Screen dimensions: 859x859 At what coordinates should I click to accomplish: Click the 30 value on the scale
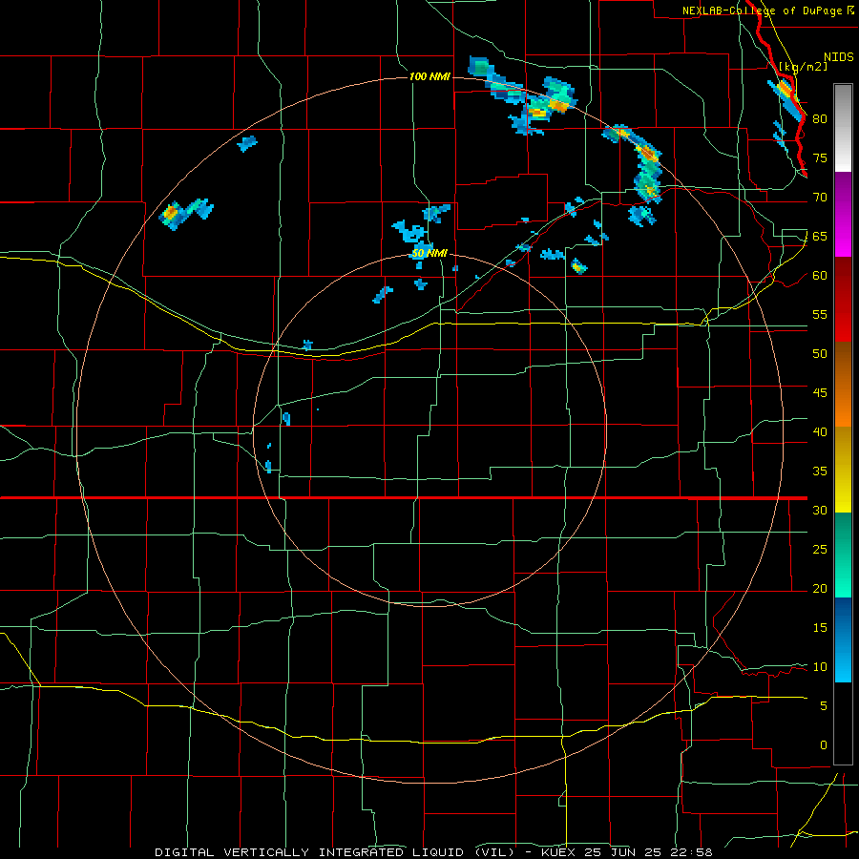pos(820,510)
